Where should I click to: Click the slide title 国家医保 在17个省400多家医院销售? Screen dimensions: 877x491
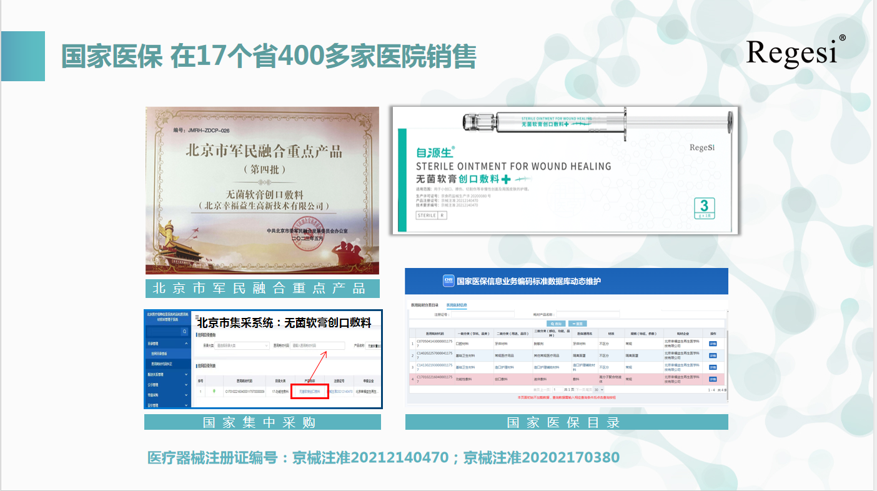pyautogui.click(x=269, y=56)
